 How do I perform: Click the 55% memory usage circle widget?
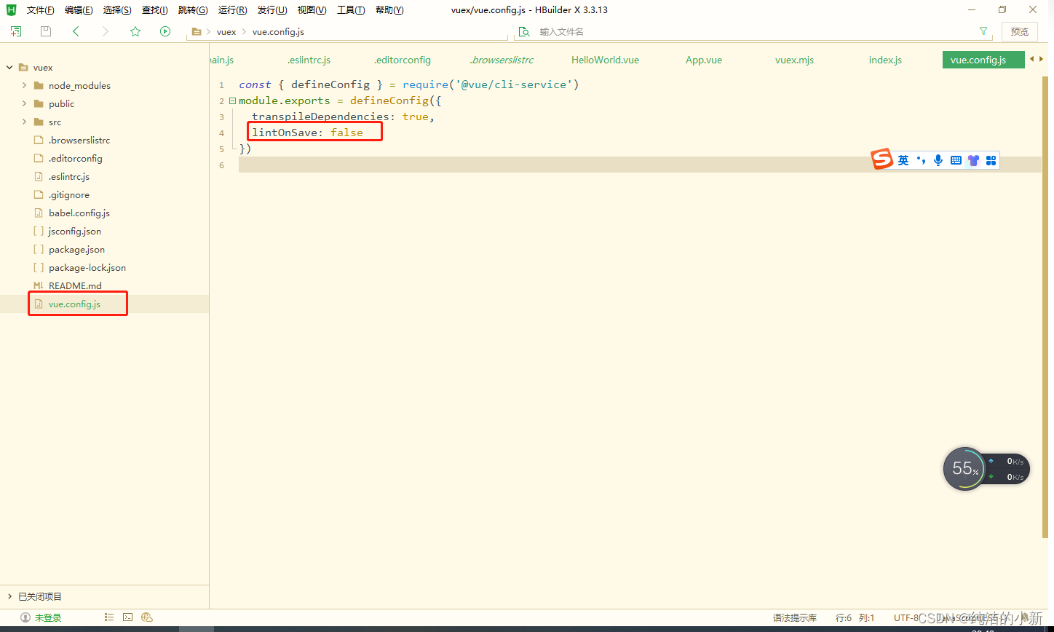tap(965, 468)
